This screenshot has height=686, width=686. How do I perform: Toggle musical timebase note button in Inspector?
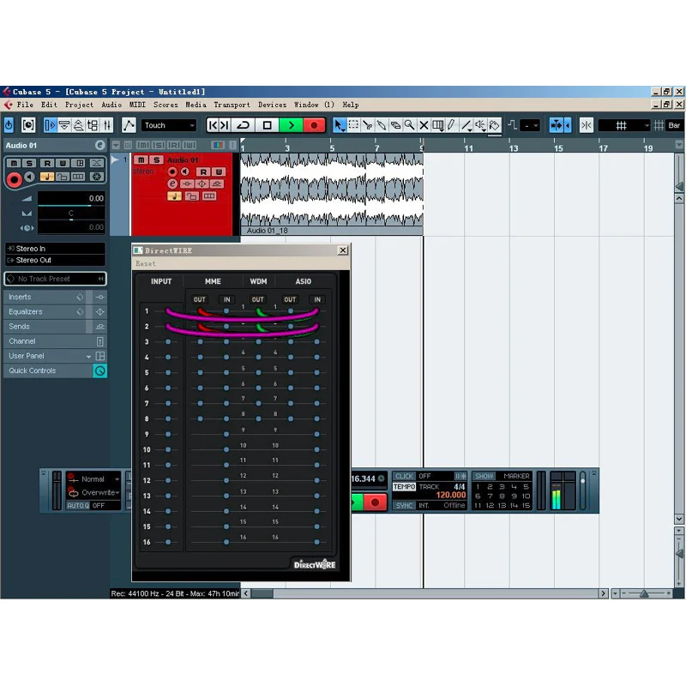point(47,177)
